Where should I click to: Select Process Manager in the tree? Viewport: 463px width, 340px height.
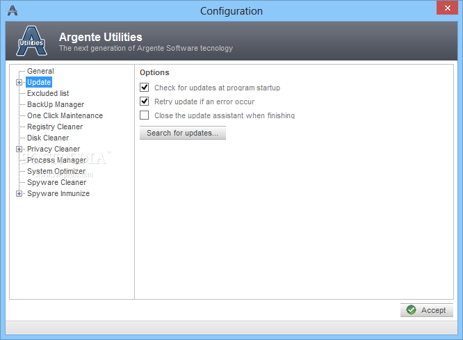click(57, 160)
